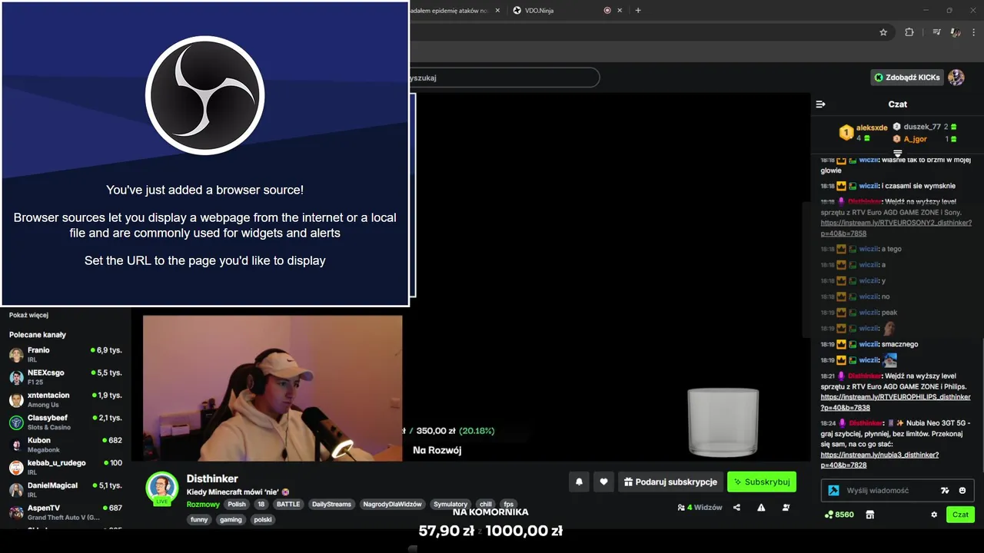This screenshot has width=984, height=553.
Task: Click duszek_77 in gift leaderboard
Action: click(x=922, y=127)
